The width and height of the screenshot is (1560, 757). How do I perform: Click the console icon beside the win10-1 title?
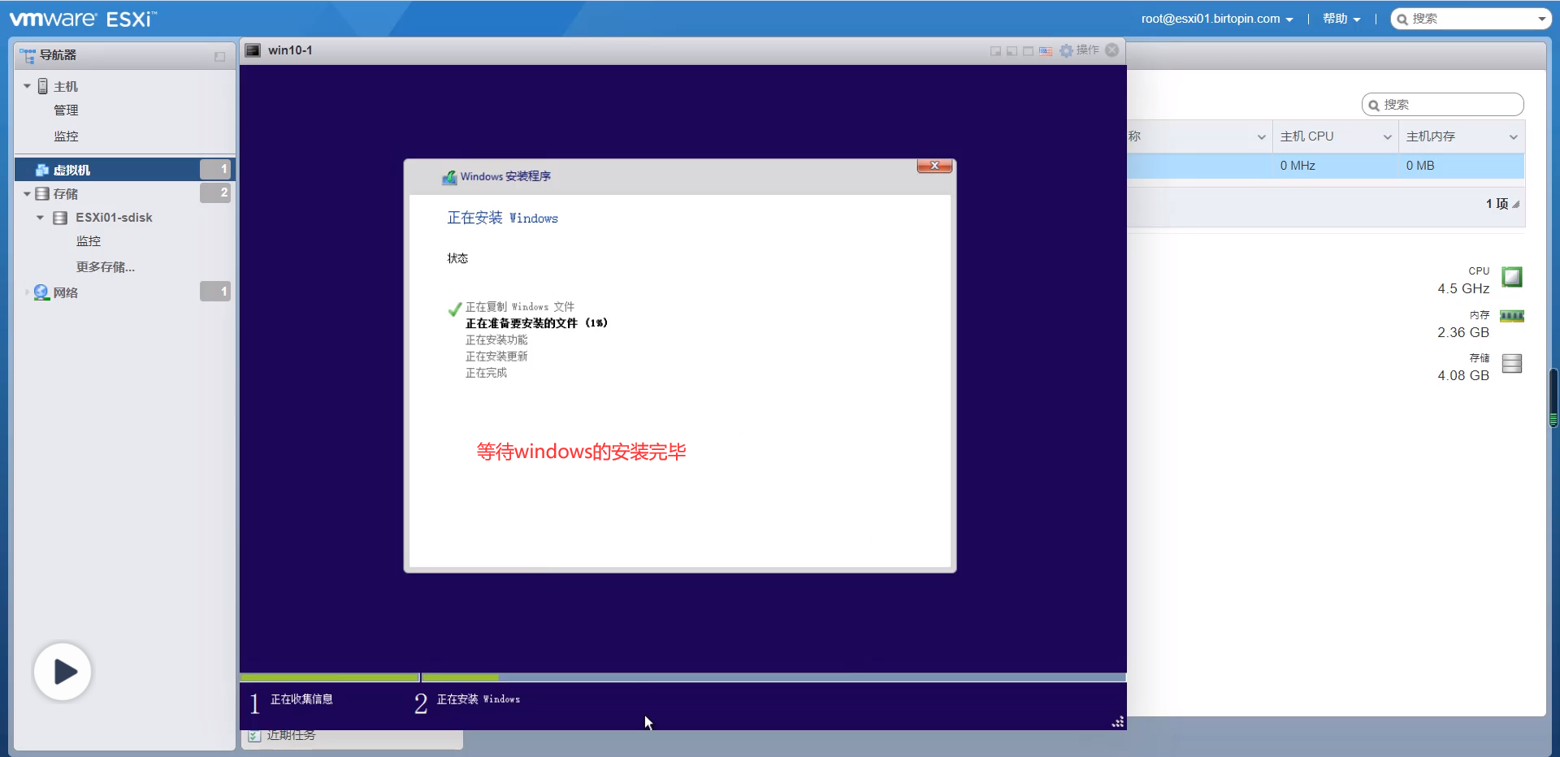253,50
